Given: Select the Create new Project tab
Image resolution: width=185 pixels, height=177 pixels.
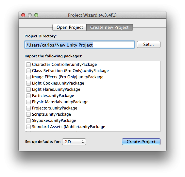Looking at the screenshot, I should click(109, 28).
